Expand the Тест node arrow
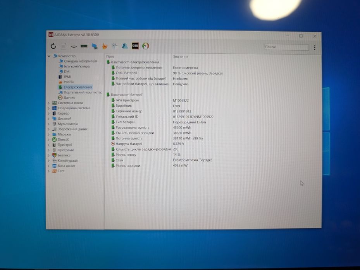 [x=48, y=171]
